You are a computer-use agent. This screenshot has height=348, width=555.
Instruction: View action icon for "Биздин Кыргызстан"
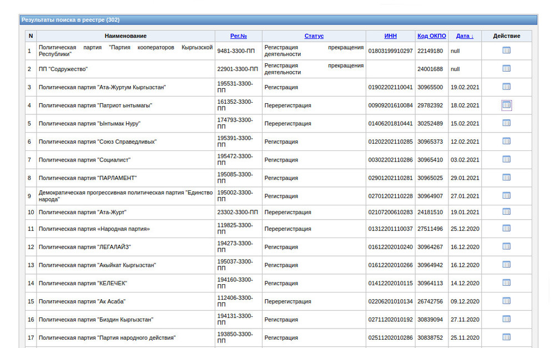point(507,319)
